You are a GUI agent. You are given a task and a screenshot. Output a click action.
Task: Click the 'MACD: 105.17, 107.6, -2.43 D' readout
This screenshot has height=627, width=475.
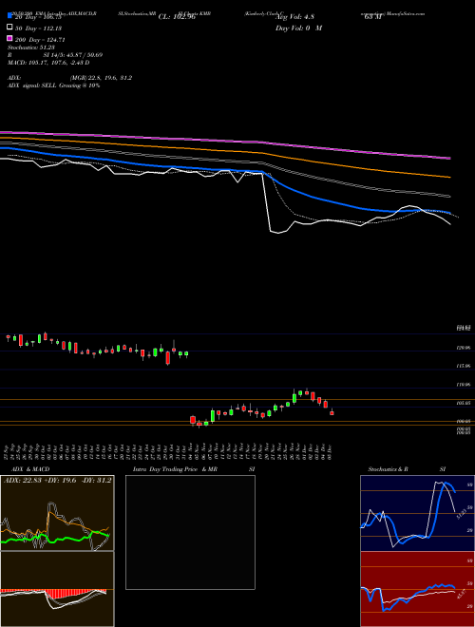pyautogui.click(x=48, y=63)
